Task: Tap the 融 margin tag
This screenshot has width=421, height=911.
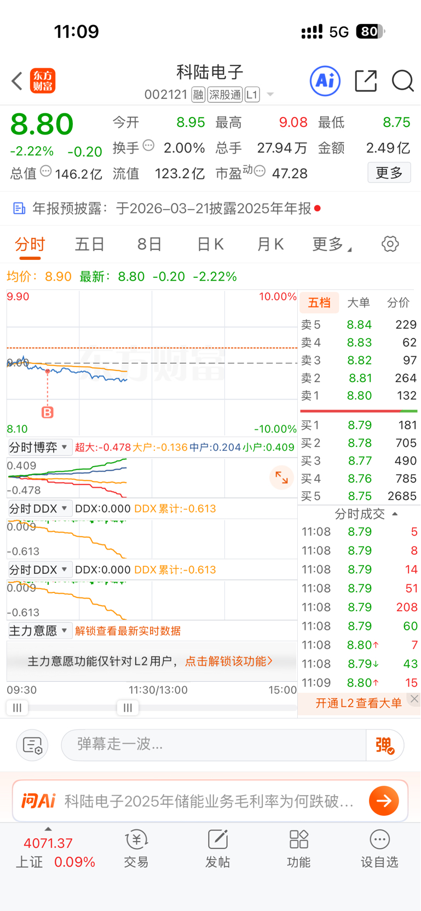Action: tap(198, 95)
